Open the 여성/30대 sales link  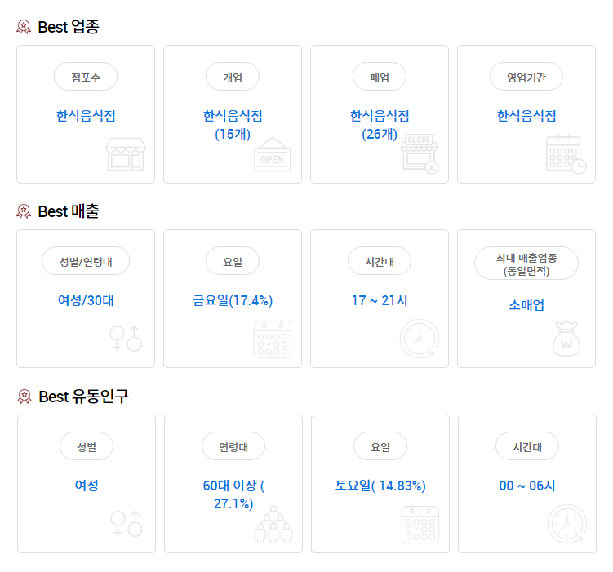click(86, 300)
